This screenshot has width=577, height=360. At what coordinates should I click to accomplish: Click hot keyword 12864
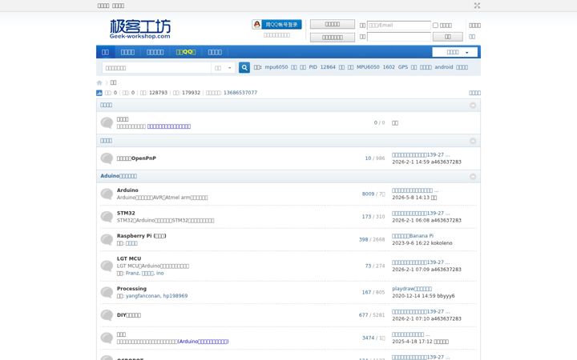tap(328, 67)
